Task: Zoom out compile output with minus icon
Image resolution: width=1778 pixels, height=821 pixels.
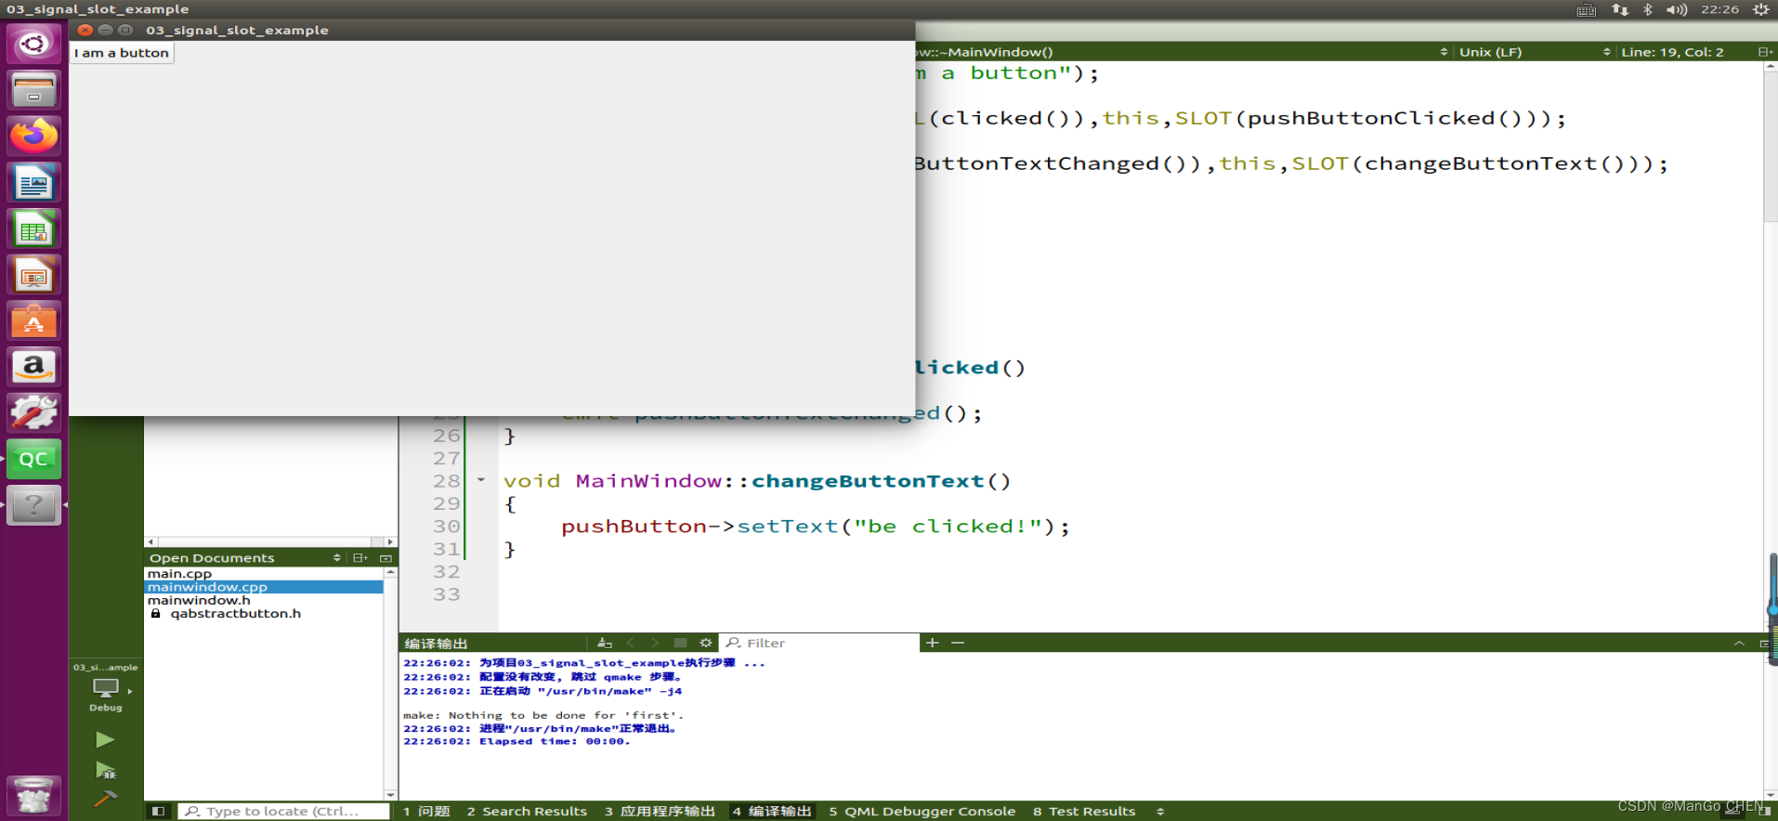Action: [x=958, y=643]
